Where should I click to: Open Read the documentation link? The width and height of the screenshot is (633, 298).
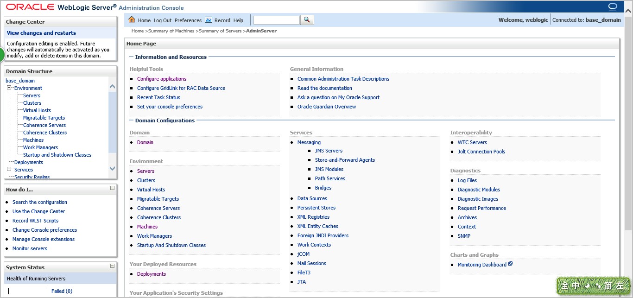(x=325, y=88)
